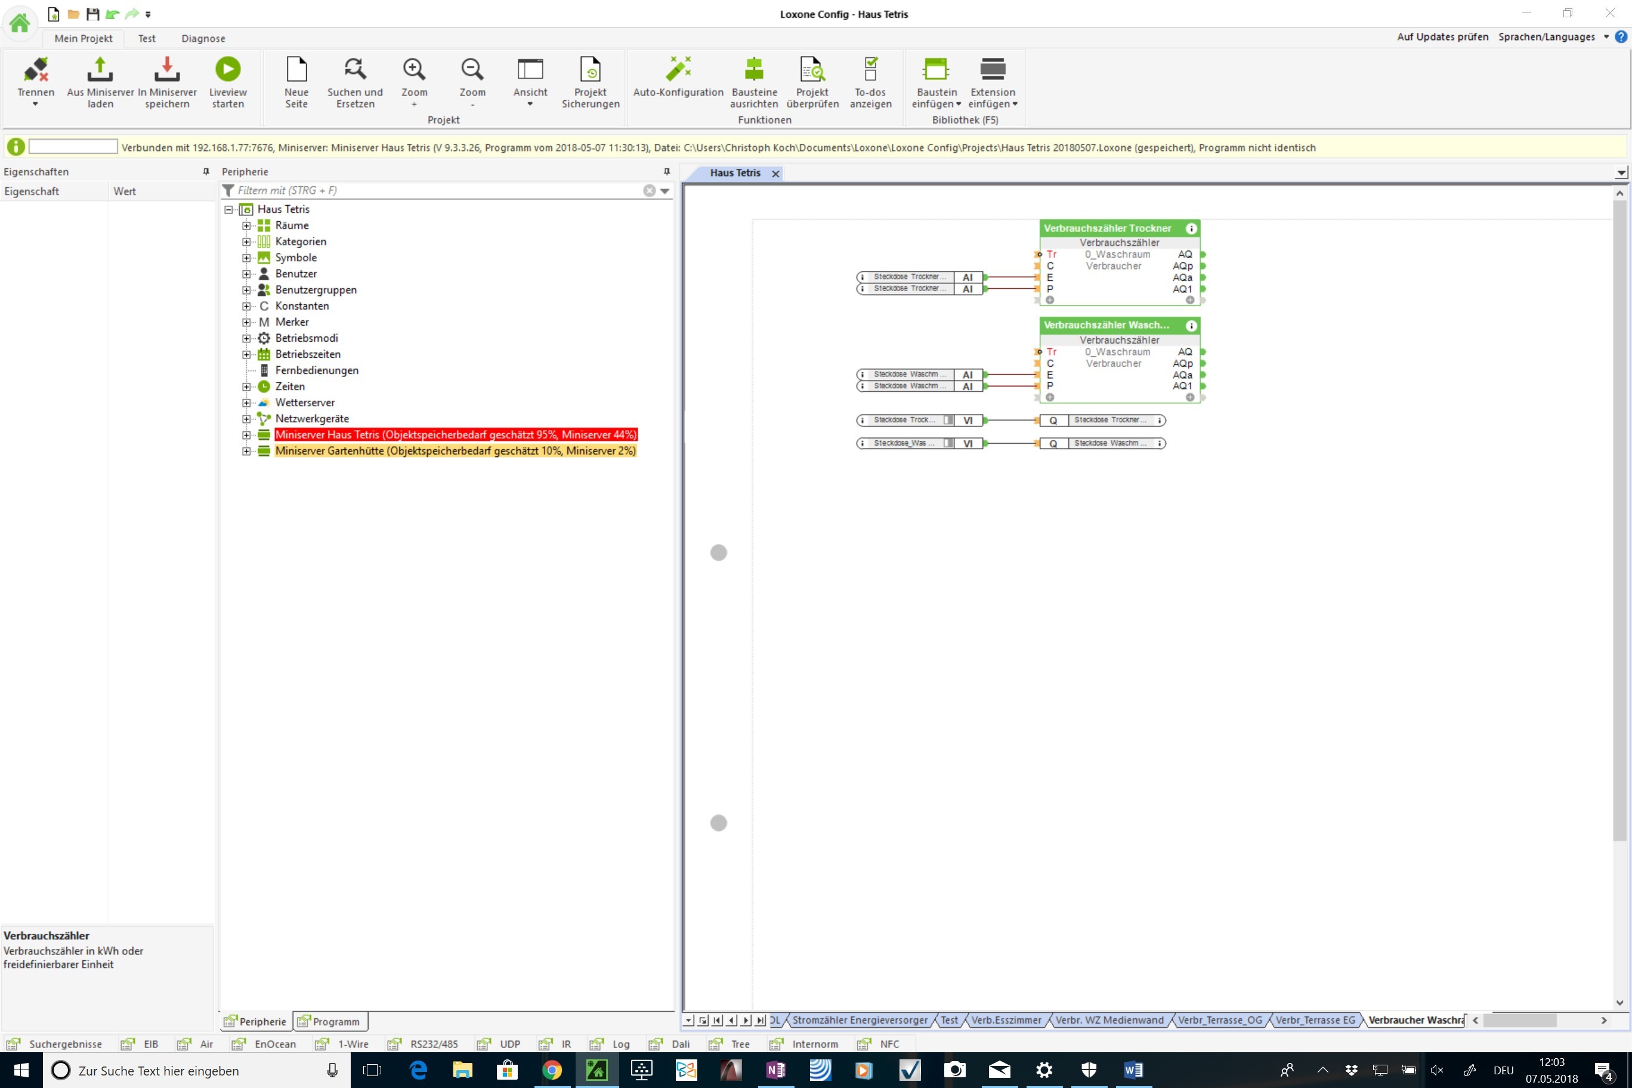Viewport: 1632px width, 1088px height.
Task: Pin the Peripherie panel
Action: (x=667, y=171)
